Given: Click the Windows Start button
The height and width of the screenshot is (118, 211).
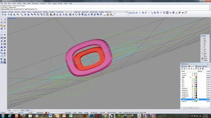Looking at the screenshot, I should [3, 116].
